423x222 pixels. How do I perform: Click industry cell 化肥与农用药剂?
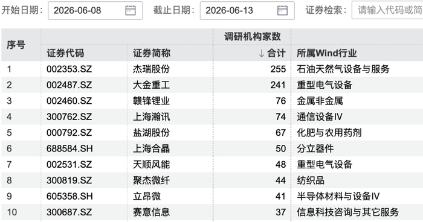[329, 133]
